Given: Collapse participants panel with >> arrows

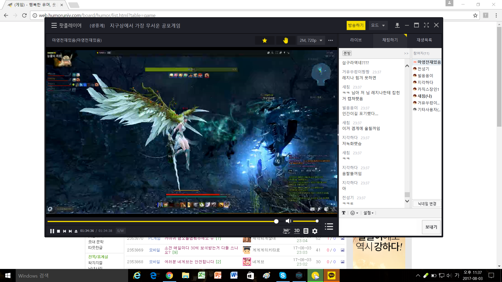Looking at the screenshot, I should (406, 53).
